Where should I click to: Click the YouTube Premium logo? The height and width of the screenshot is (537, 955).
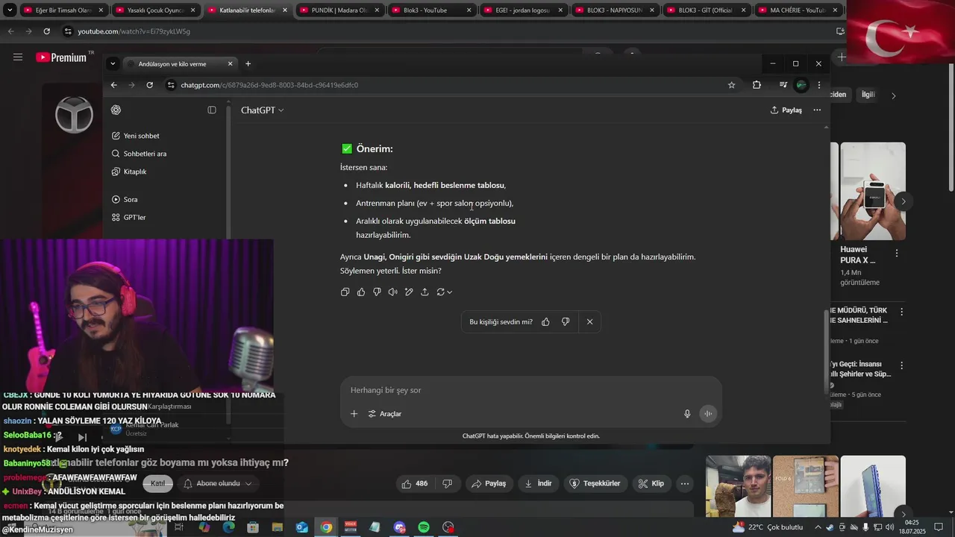click(x=62, y=57)
